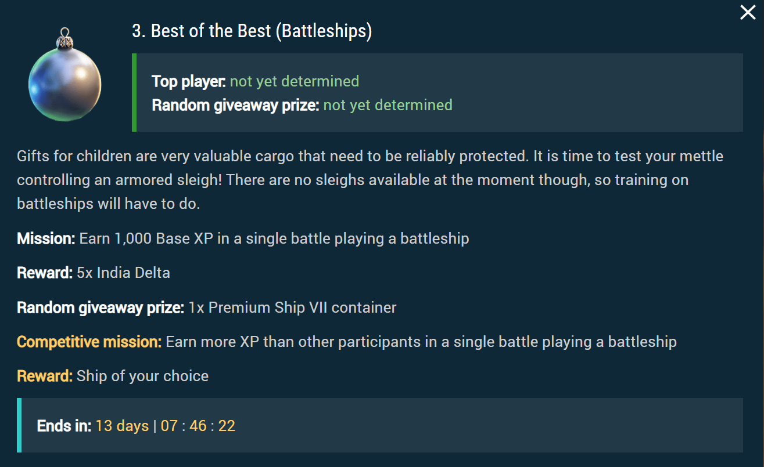Viewport: 764px width, 467px height.
Task: Click the green accent bar of status box
Action: coord(134,92)
